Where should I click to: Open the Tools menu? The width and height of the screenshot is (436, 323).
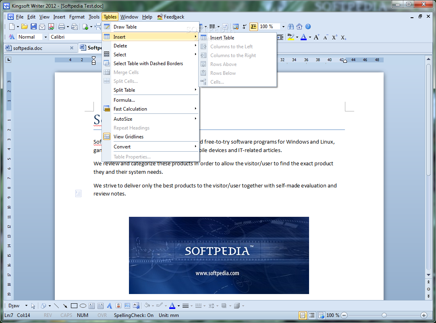pos(94,17)
